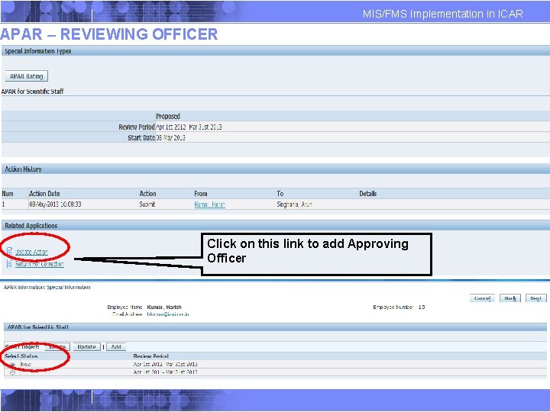
Task: Click the 08-May-2013 10:08:33 action date cell
Action: coord(55,204)
